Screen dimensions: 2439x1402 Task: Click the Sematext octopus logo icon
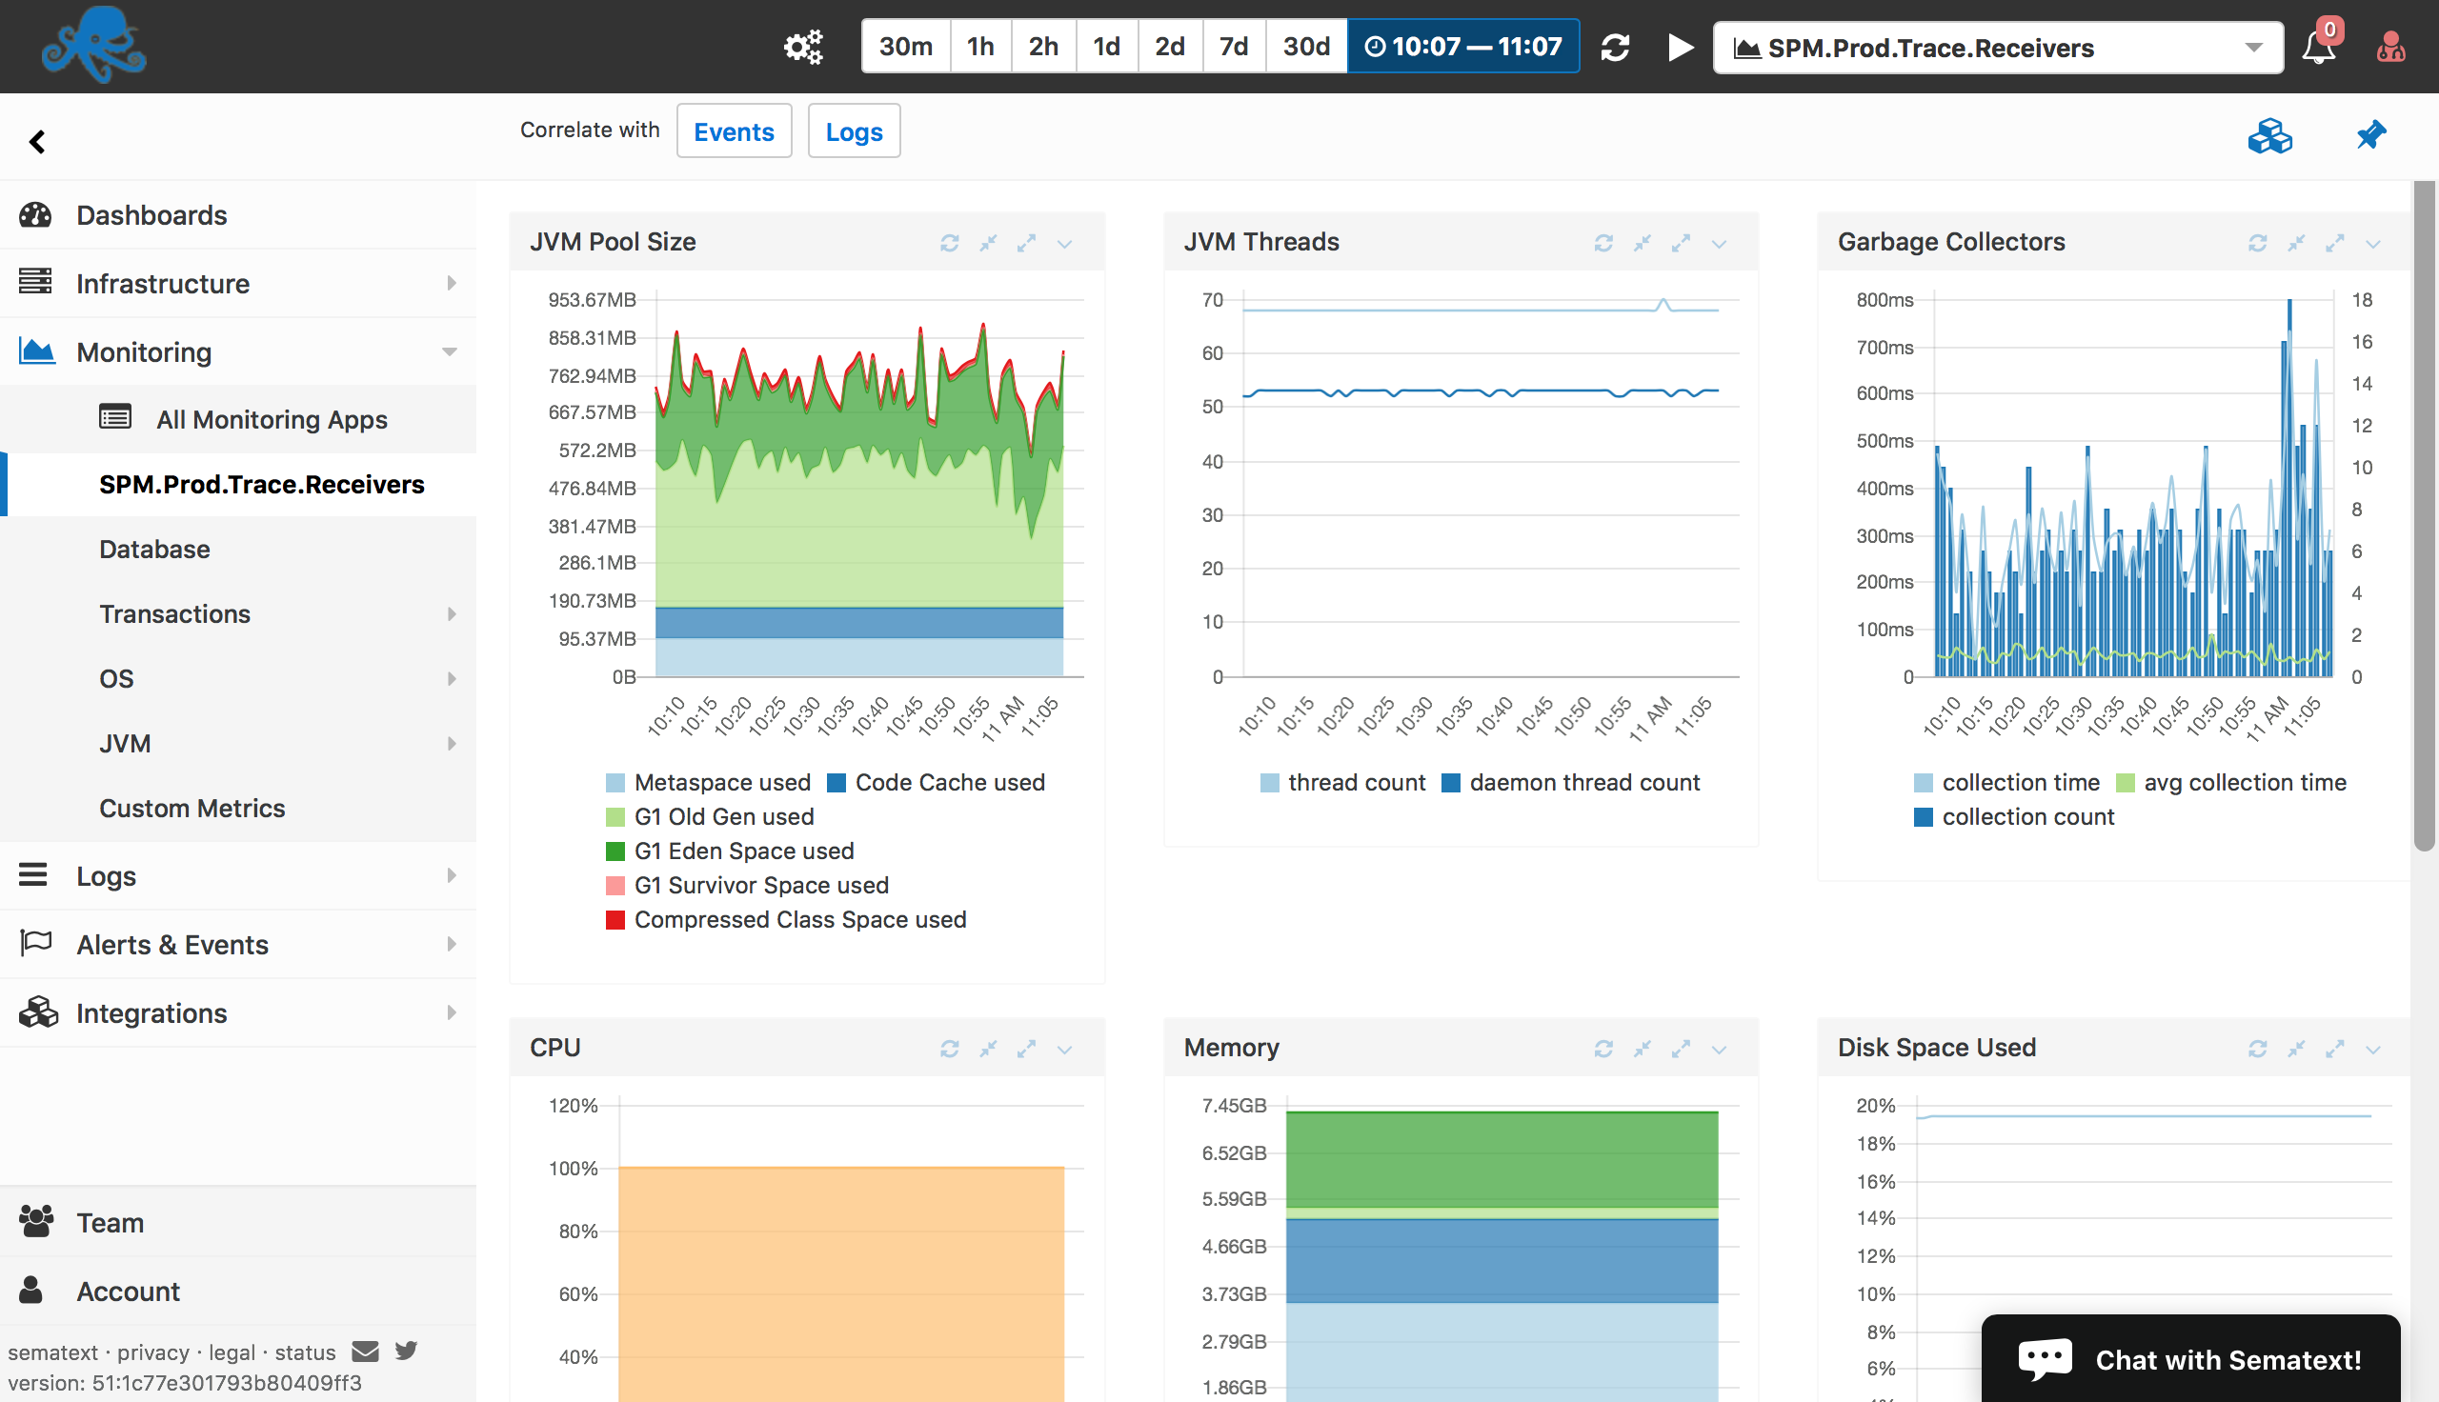[x=93, y=45]
